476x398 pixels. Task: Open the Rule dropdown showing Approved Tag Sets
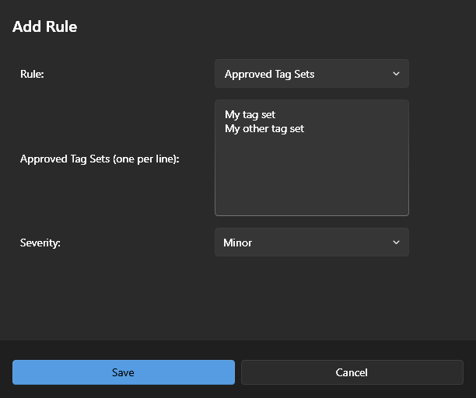[x=311, y=74]
